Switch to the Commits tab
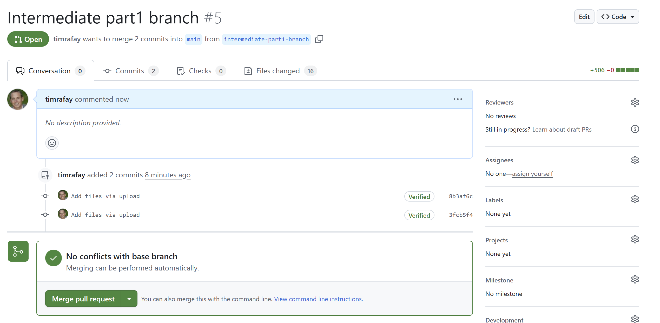Image resolution: width=660 pixels, height=323 pixels. (130, 71)
